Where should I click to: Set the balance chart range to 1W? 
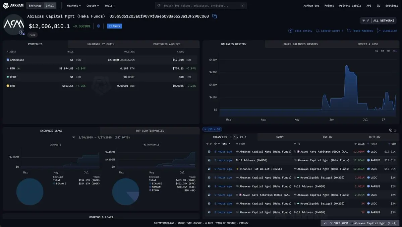[377, 51]
